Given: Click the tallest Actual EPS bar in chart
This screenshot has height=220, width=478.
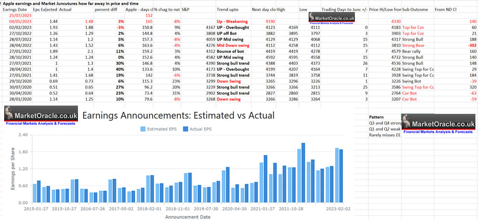Looking at the screenshot, I should [303, 173].
